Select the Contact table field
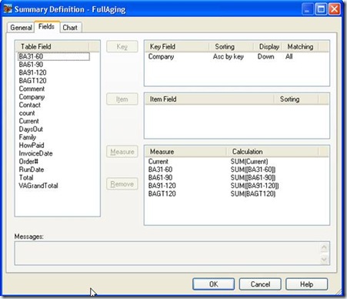Screen dimensions: 347x299 pyautogui.click(x=30, y=105)
